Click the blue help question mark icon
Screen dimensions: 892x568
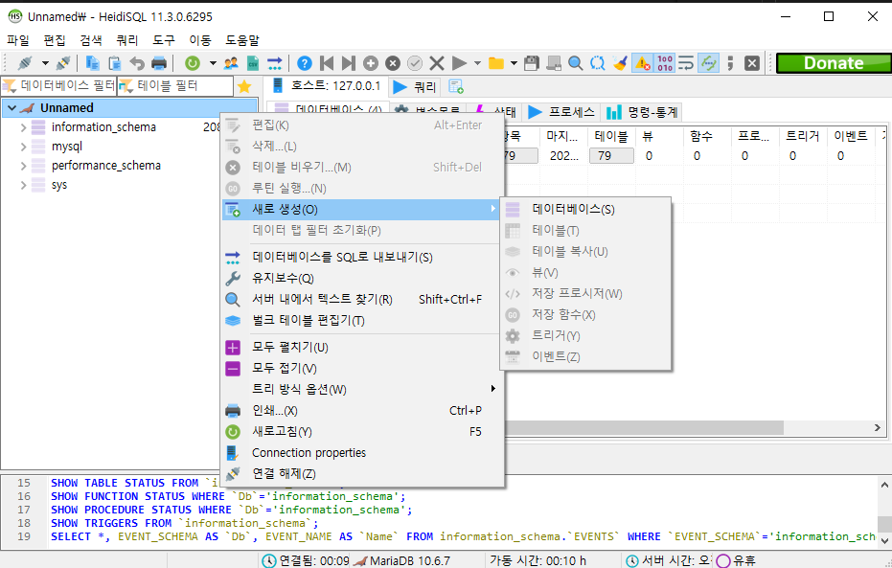point(305,63)
